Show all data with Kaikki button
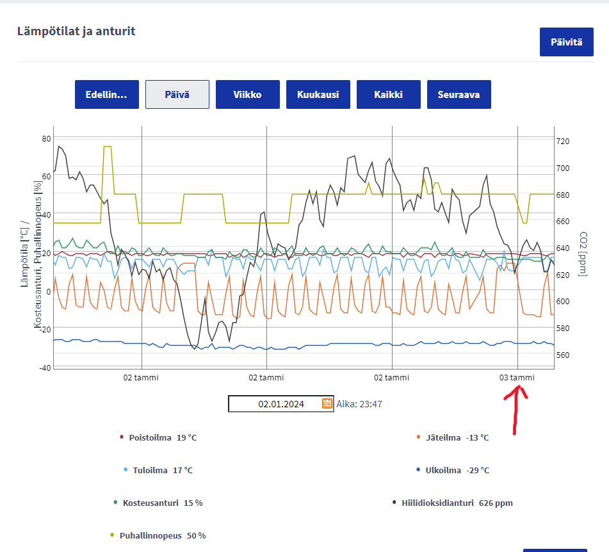Image resolution: width=609 pixels, height=552 pixels. pyautogui.click(x=388, y=95)
